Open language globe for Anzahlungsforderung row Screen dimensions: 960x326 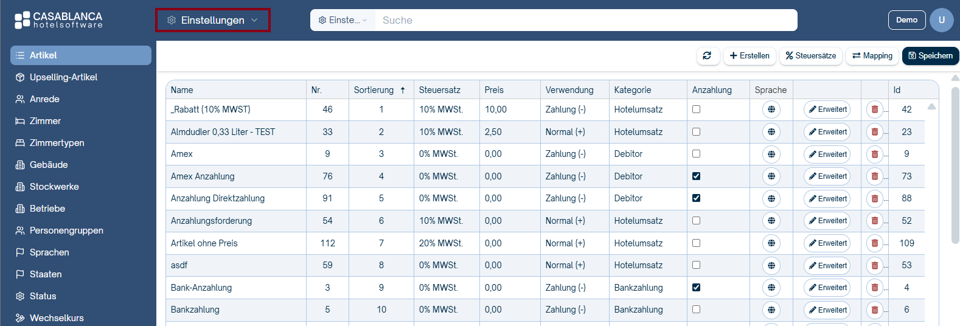[x=771, y=221]
